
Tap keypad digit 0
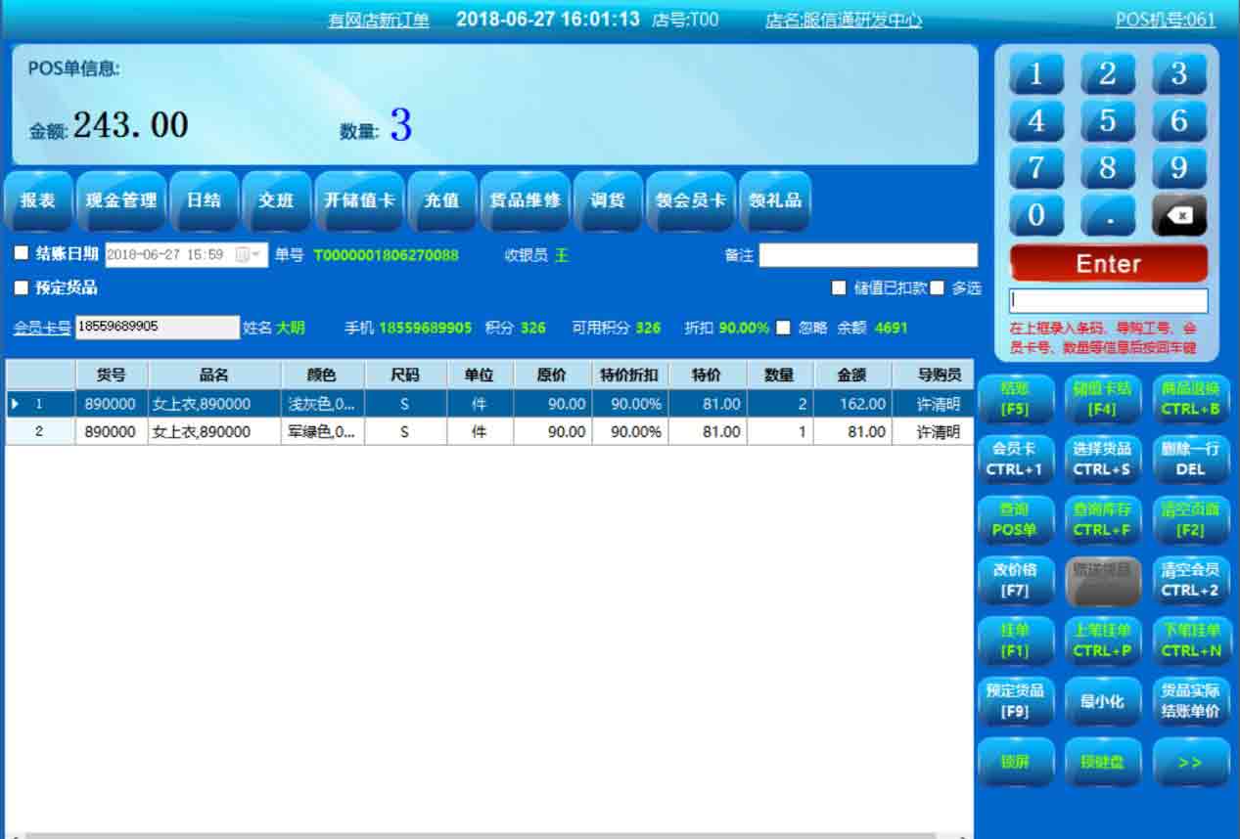[x=1036, y=216]
